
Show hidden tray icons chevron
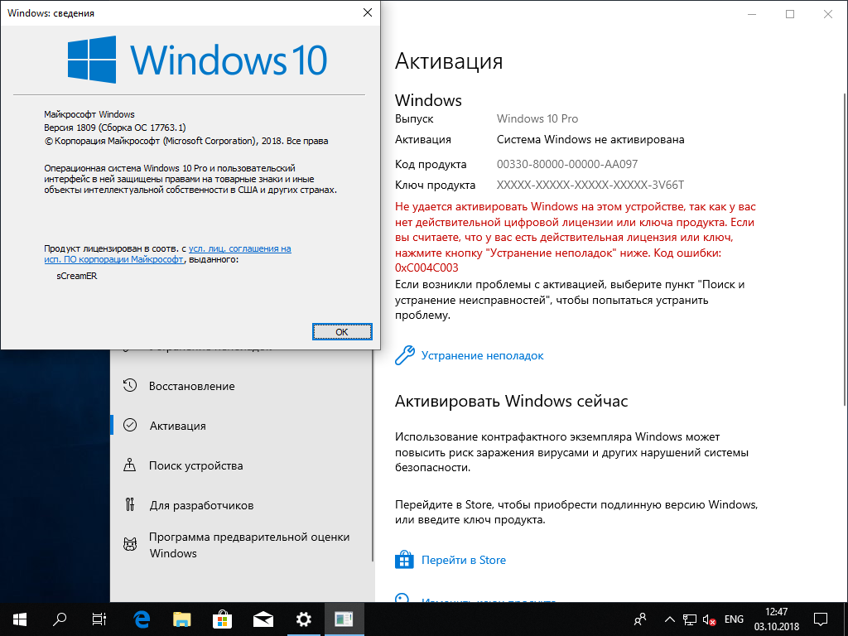tap(669, 619)
